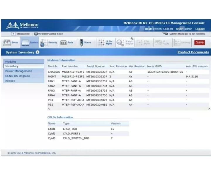Click the Serial Number column header
Image resolution: width=211 pixels, height=175 pixels.
pyautogui.click(x=96, y=66)
